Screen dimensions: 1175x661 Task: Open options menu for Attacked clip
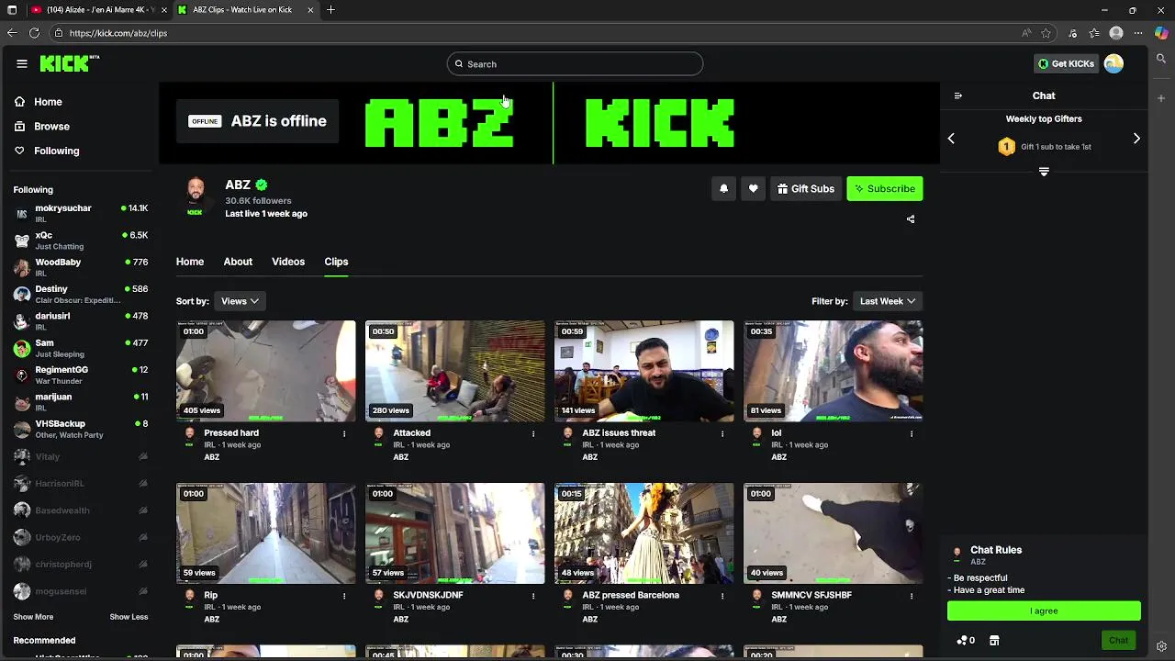pyautogui.click(x=533, y=433)
